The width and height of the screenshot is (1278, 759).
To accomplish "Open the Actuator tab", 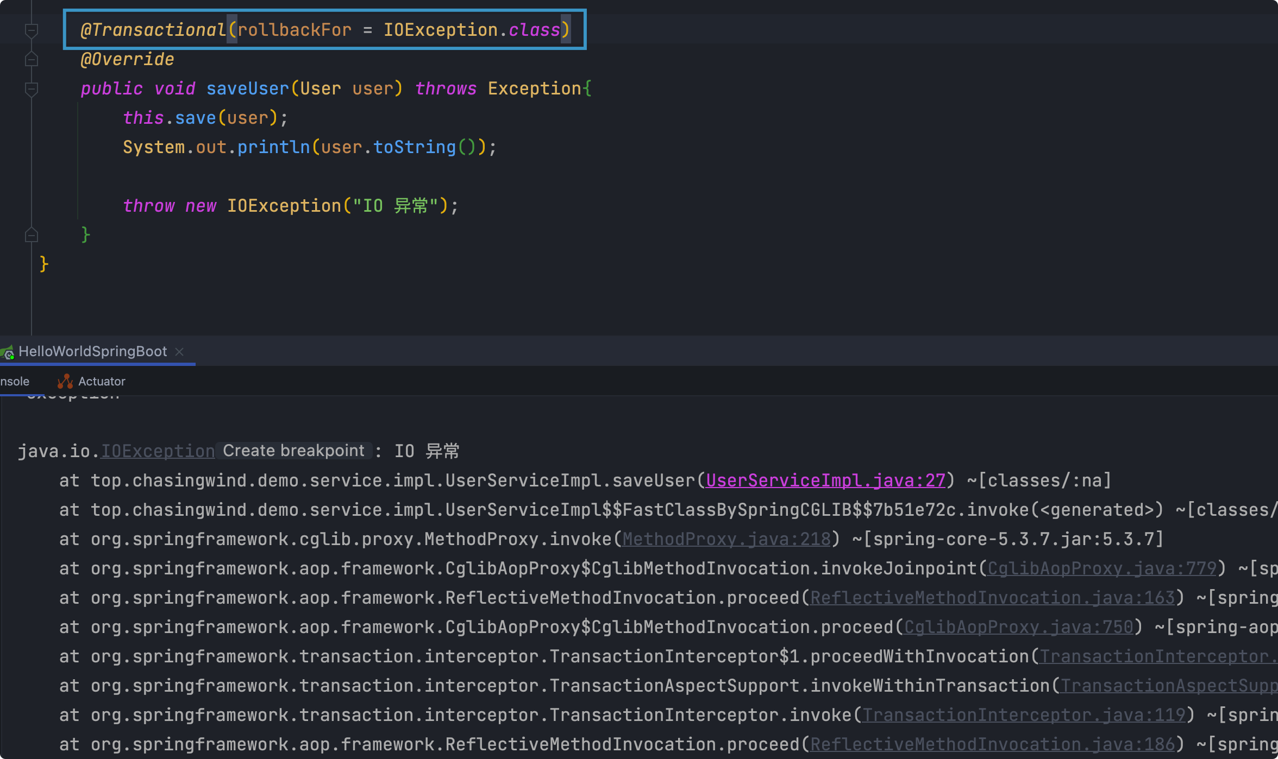I will pos(102,381).
